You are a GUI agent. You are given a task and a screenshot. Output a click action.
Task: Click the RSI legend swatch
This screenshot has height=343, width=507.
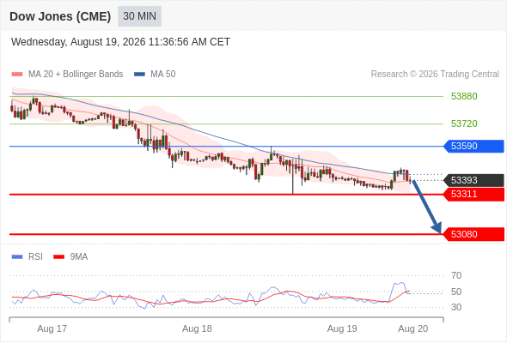[x=17, y=257]
